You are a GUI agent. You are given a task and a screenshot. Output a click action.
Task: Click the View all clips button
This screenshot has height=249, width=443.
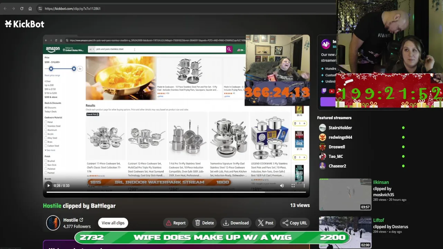[x=113, y=223]
